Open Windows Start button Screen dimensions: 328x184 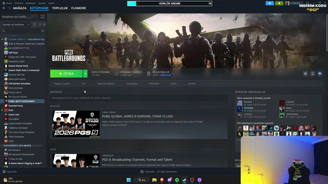[x=129, y=180]
